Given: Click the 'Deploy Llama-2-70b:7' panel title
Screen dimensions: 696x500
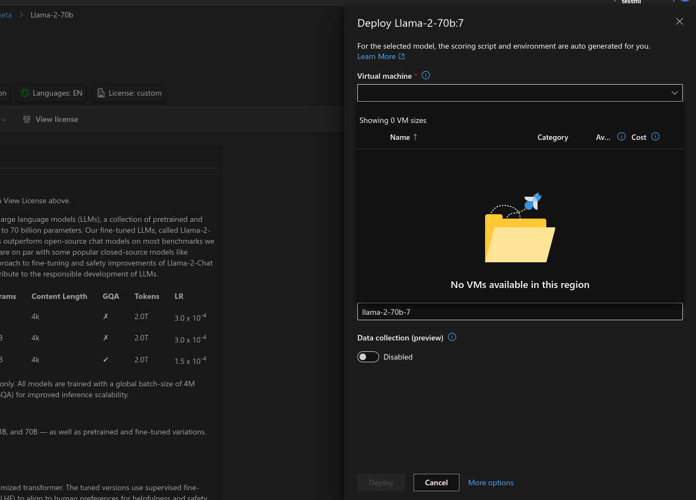Looking at the screenshot, I should coord(410,23).
